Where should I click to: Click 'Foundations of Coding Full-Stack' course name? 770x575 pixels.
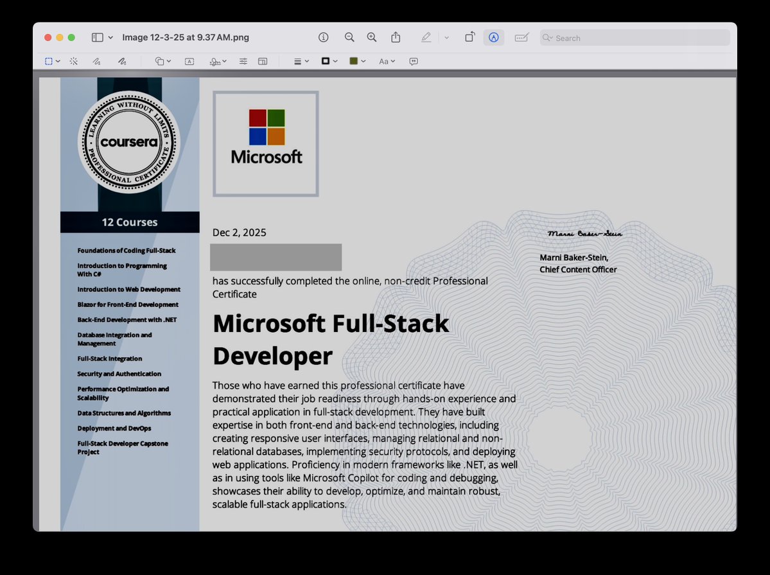click(127, 251)
